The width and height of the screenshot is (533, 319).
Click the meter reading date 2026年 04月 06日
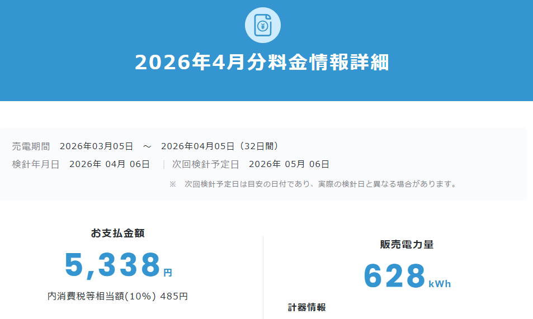point(110,164)
